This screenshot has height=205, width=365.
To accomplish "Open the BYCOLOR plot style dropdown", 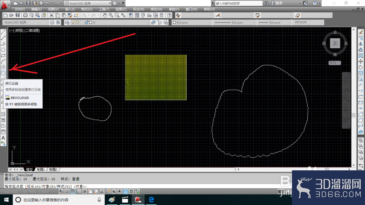I will pyautogui.click(x=309, y=22).
